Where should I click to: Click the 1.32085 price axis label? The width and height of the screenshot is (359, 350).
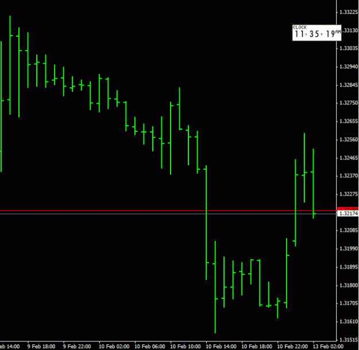[349, 230]
